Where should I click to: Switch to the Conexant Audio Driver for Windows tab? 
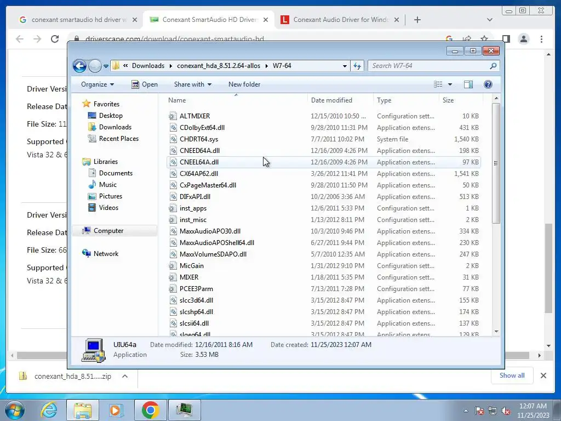pyautogui.click(x=340, y=20)
